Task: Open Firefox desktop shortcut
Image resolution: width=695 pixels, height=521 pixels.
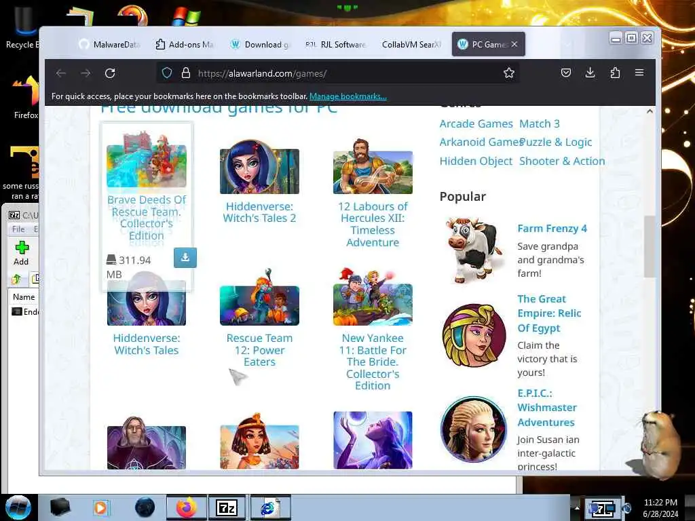Action: point(26,98)
